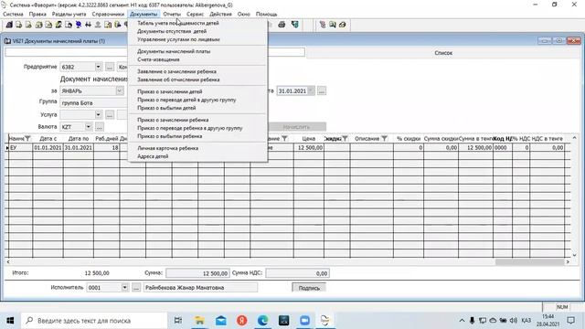Open the Разделы учета menu
This screenshot has height=329, width=585.
pyautogui.click(x=69, y=15)
